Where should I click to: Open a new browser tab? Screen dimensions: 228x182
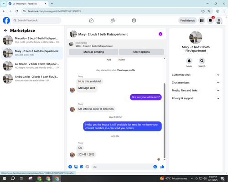(x=52, y=4)
